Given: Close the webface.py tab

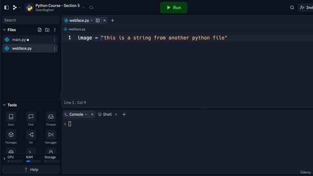Looking at the screenshot, I should click(x=104, y=21).
